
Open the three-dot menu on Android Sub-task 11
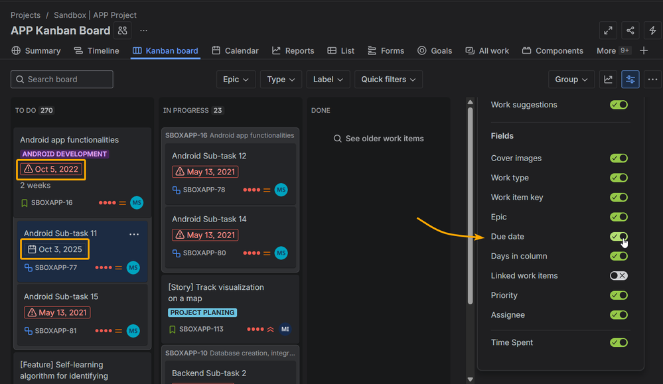tap(134, 234)
